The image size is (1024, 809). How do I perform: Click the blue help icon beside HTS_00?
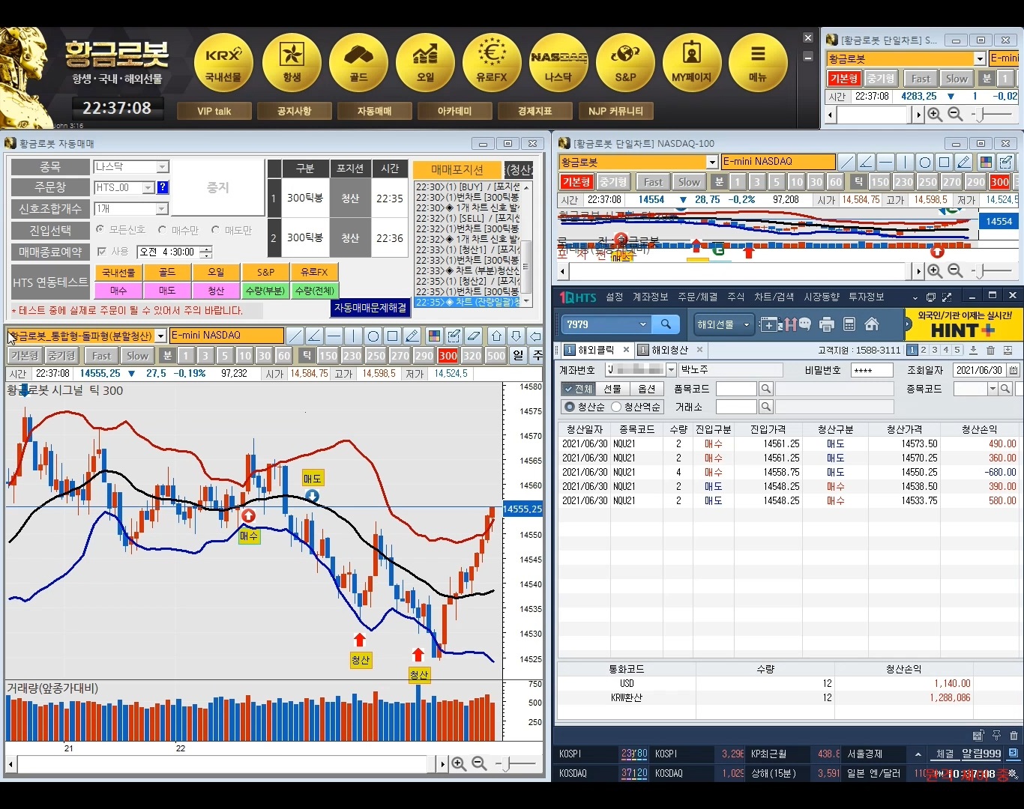coord(163,187)
